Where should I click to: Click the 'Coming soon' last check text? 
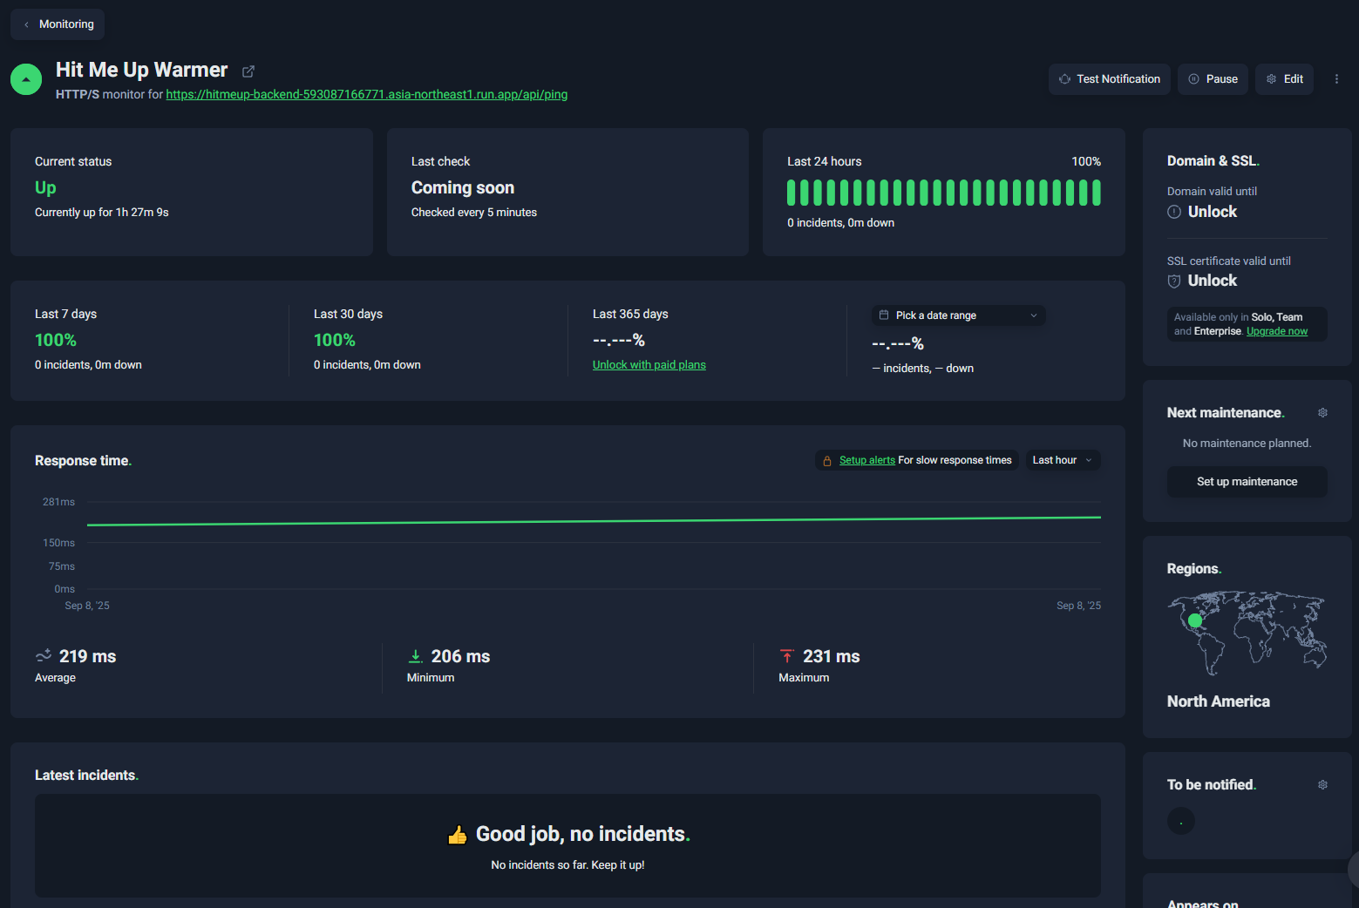(x=463, y=188)
